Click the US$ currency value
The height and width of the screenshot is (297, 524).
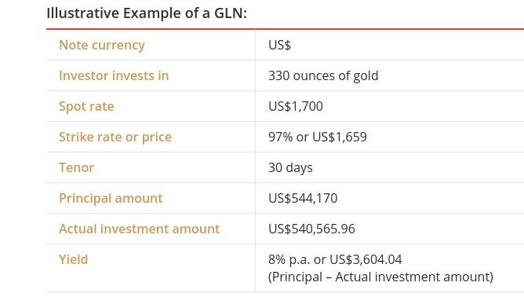tap(280, 46)
